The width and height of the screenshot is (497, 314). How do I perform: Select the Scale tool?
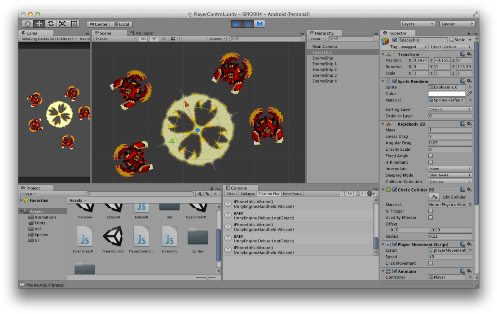pos(62,24)
